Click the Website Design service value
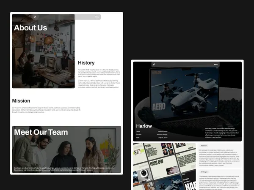The height and width of the screenshot is (190, 254). [x=162, y=135]
